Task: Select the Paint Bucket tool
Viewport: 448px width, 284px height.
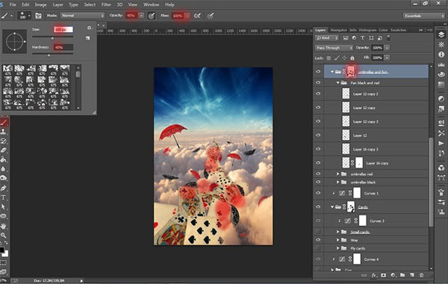Action: [4, 160]
